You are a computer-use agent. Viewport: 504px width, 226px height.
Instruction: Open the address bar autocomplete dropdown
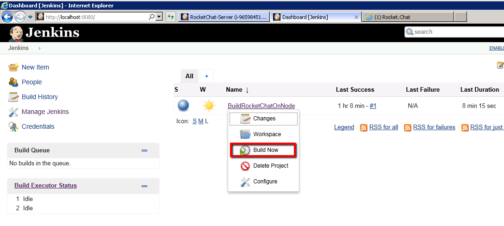tap(159, 17)
